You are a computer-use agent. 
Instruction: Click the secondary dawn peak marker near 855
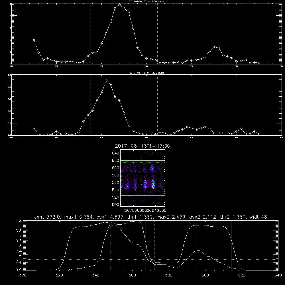[214, 47]
